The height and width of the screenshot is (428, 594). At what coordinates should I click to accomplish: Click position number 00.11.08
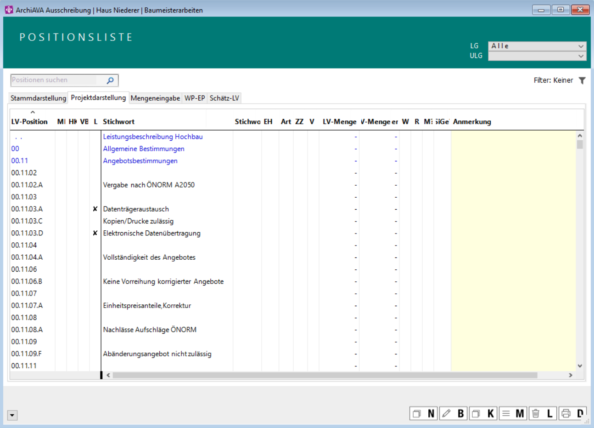tap(24, 318)
